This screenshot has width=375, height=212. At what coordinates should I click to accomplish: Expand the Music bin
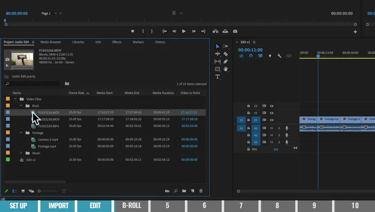point(21,153)
